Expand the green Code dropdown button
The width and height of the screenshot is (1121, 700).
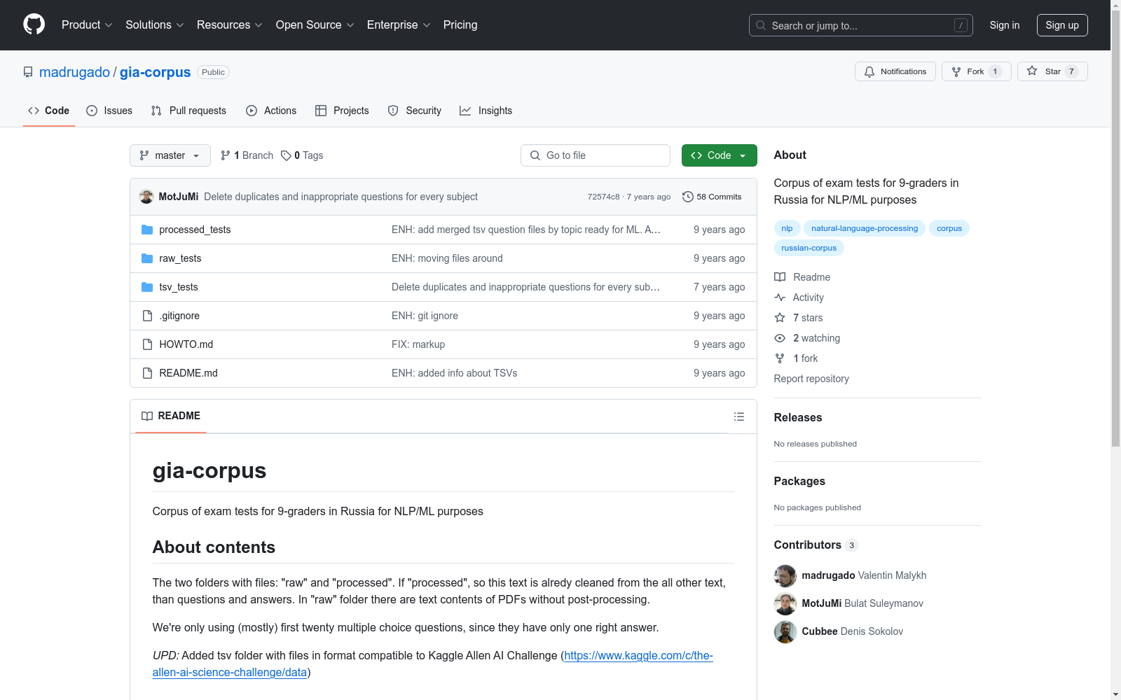(x=720, y=155)
